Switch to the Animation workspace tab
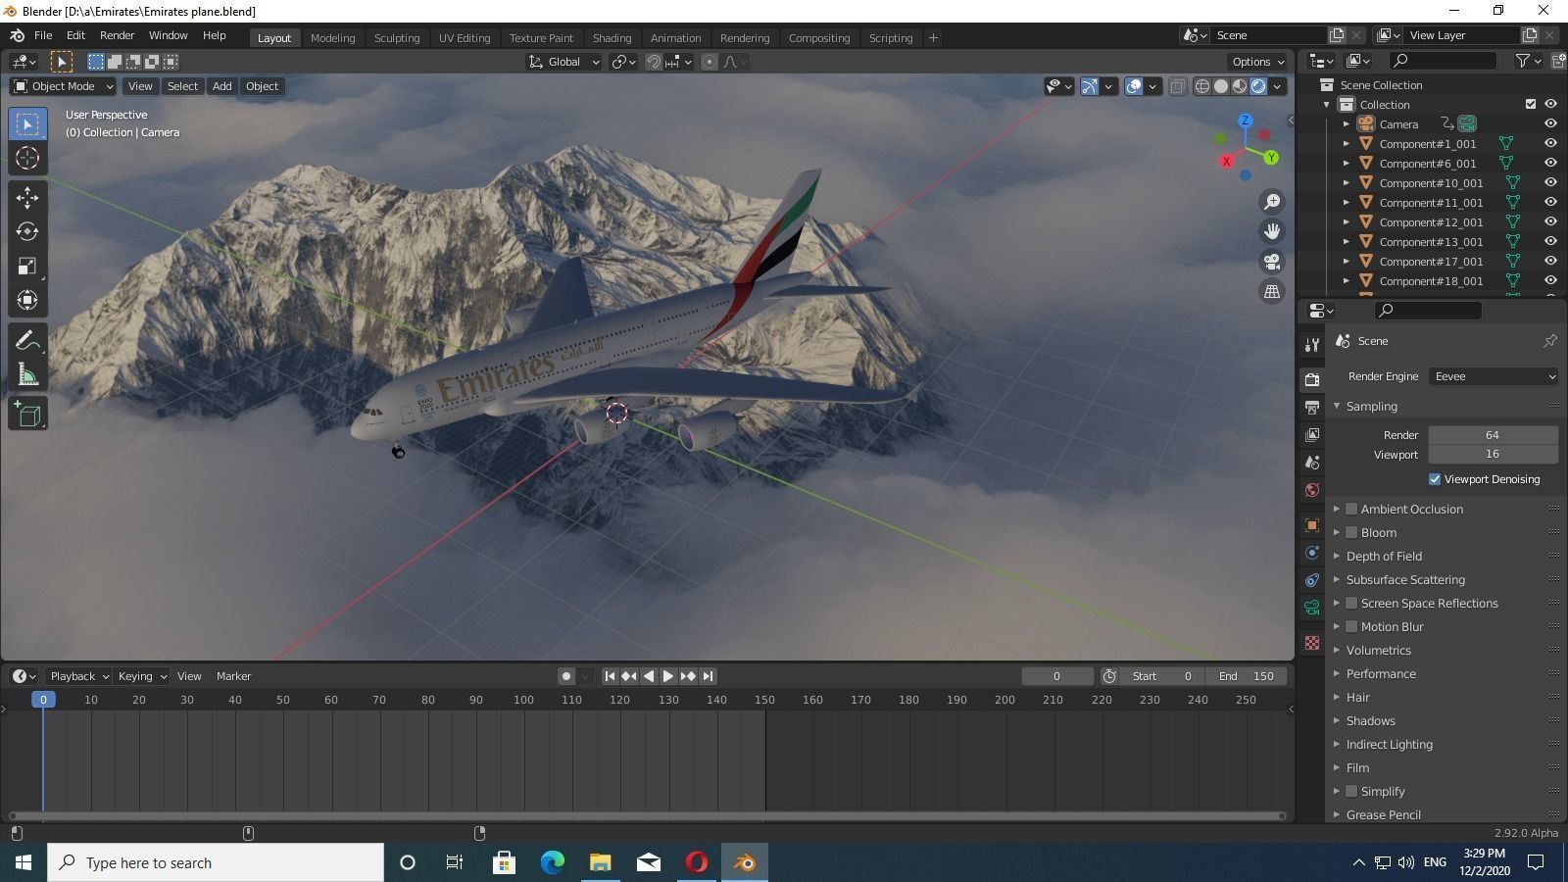This screenshot has height=882, width=1568. tap(675, 38)
